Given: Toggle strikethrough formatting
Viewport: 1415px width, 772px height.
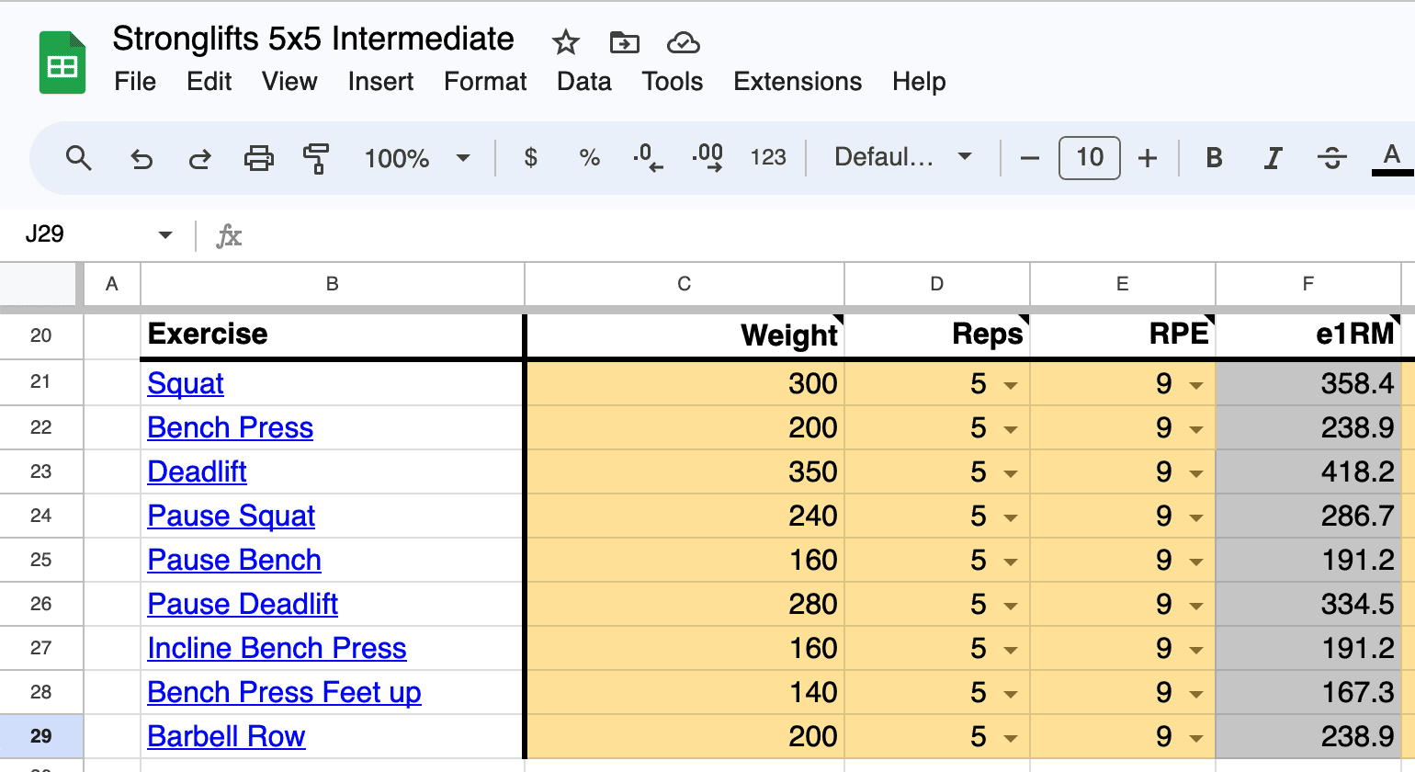Looking at the screenshot, I should tap(1331, 158).
